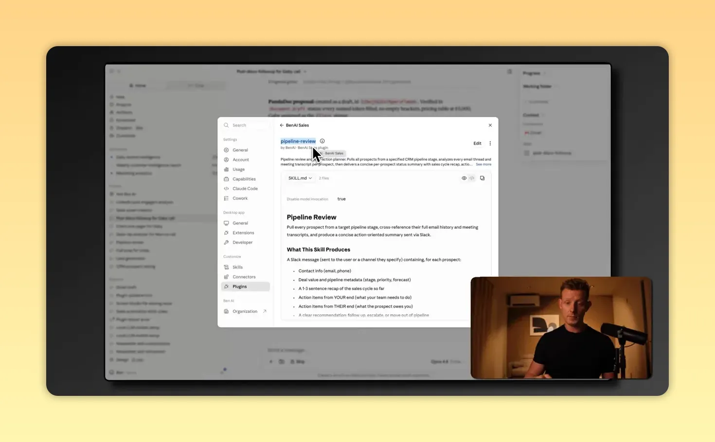Viewport: 715px width, 442px height.
Task: Open the three-dot more options menu
Action: 490,143
